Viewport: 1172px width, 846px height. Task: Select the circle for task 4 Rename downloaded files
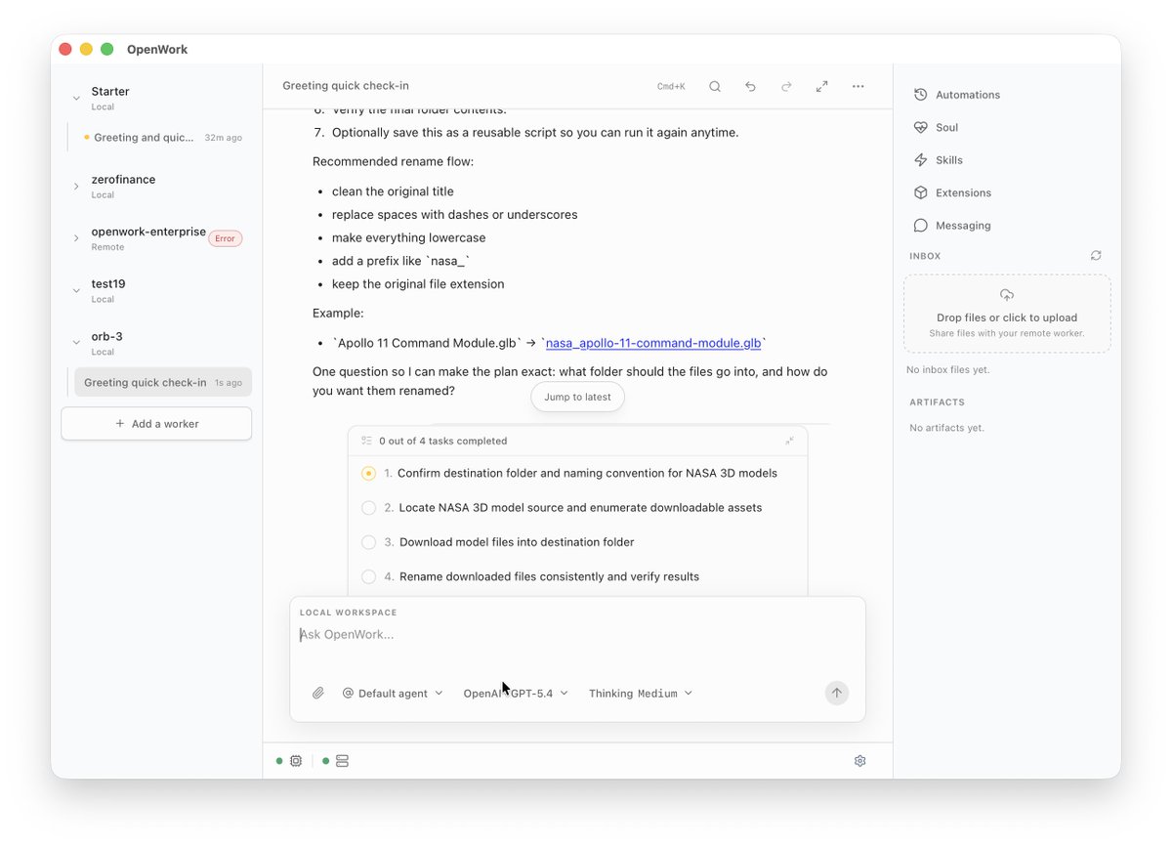point(368,576)
